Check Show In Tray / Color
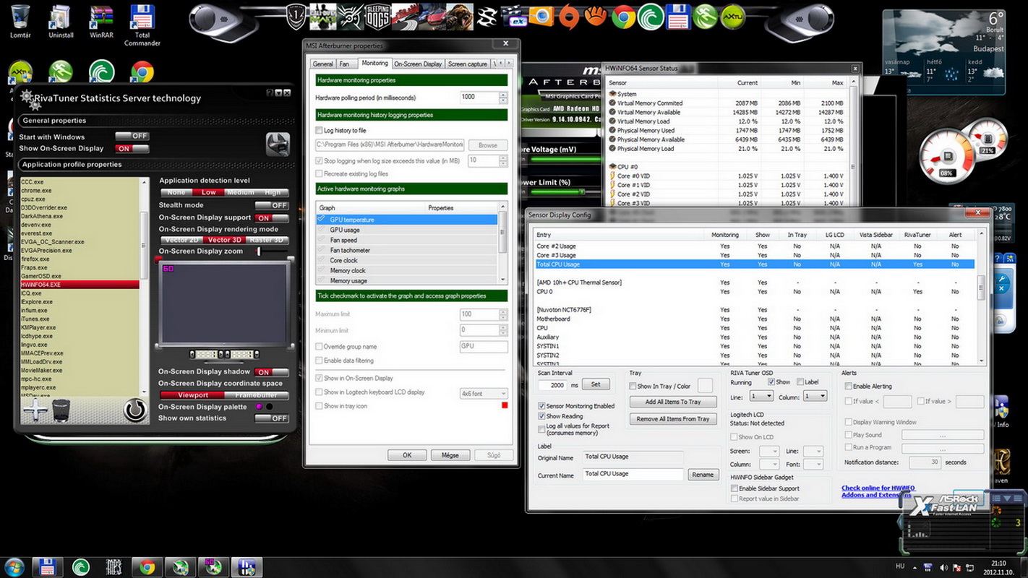Screen dimensions: 1028x578 pyautogui.click(x=633, y=387)
